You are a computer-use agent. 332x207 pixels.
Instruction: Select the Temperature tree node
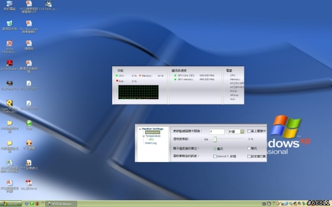coord(153,136)
